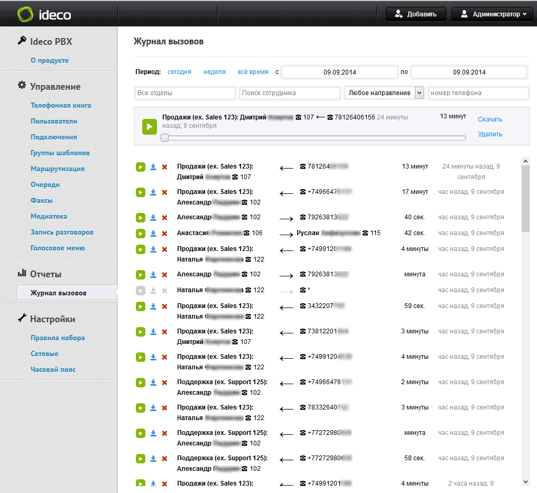Filter period by неделя
Screen dimensions: 537x493
pyautogui.click(x=215, y=72)
